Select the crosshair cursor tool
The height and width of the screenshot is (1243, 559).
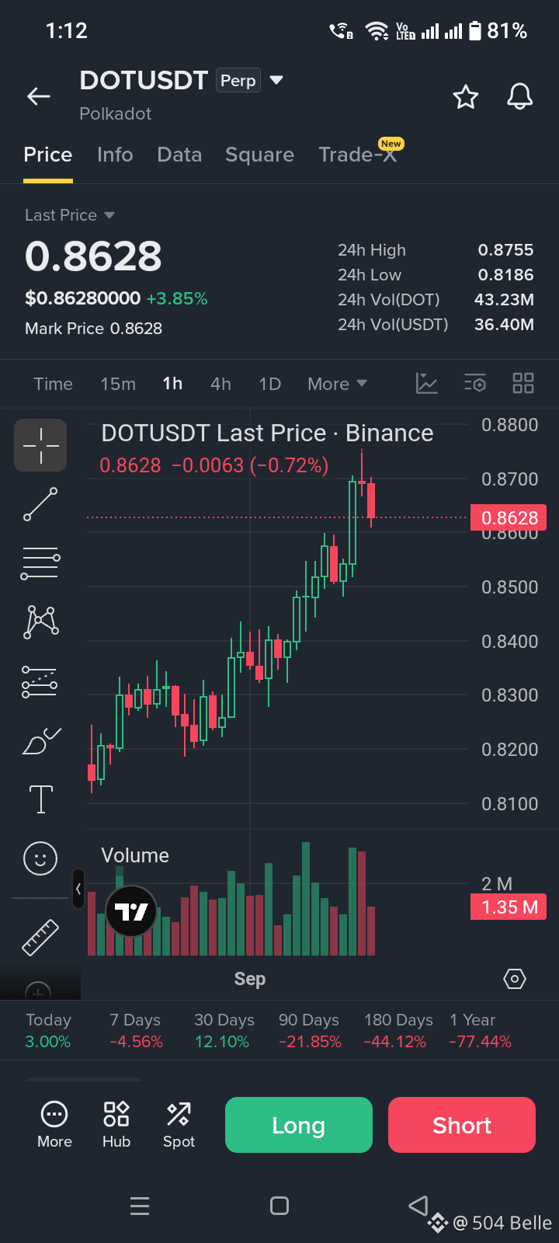point(40,445)
